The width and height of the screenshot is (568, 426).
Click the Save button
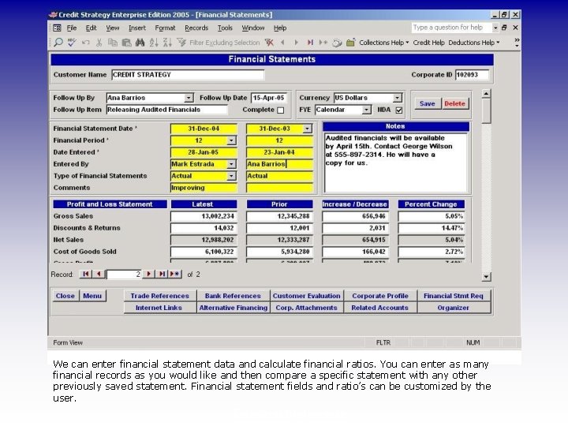coord(428,103)
